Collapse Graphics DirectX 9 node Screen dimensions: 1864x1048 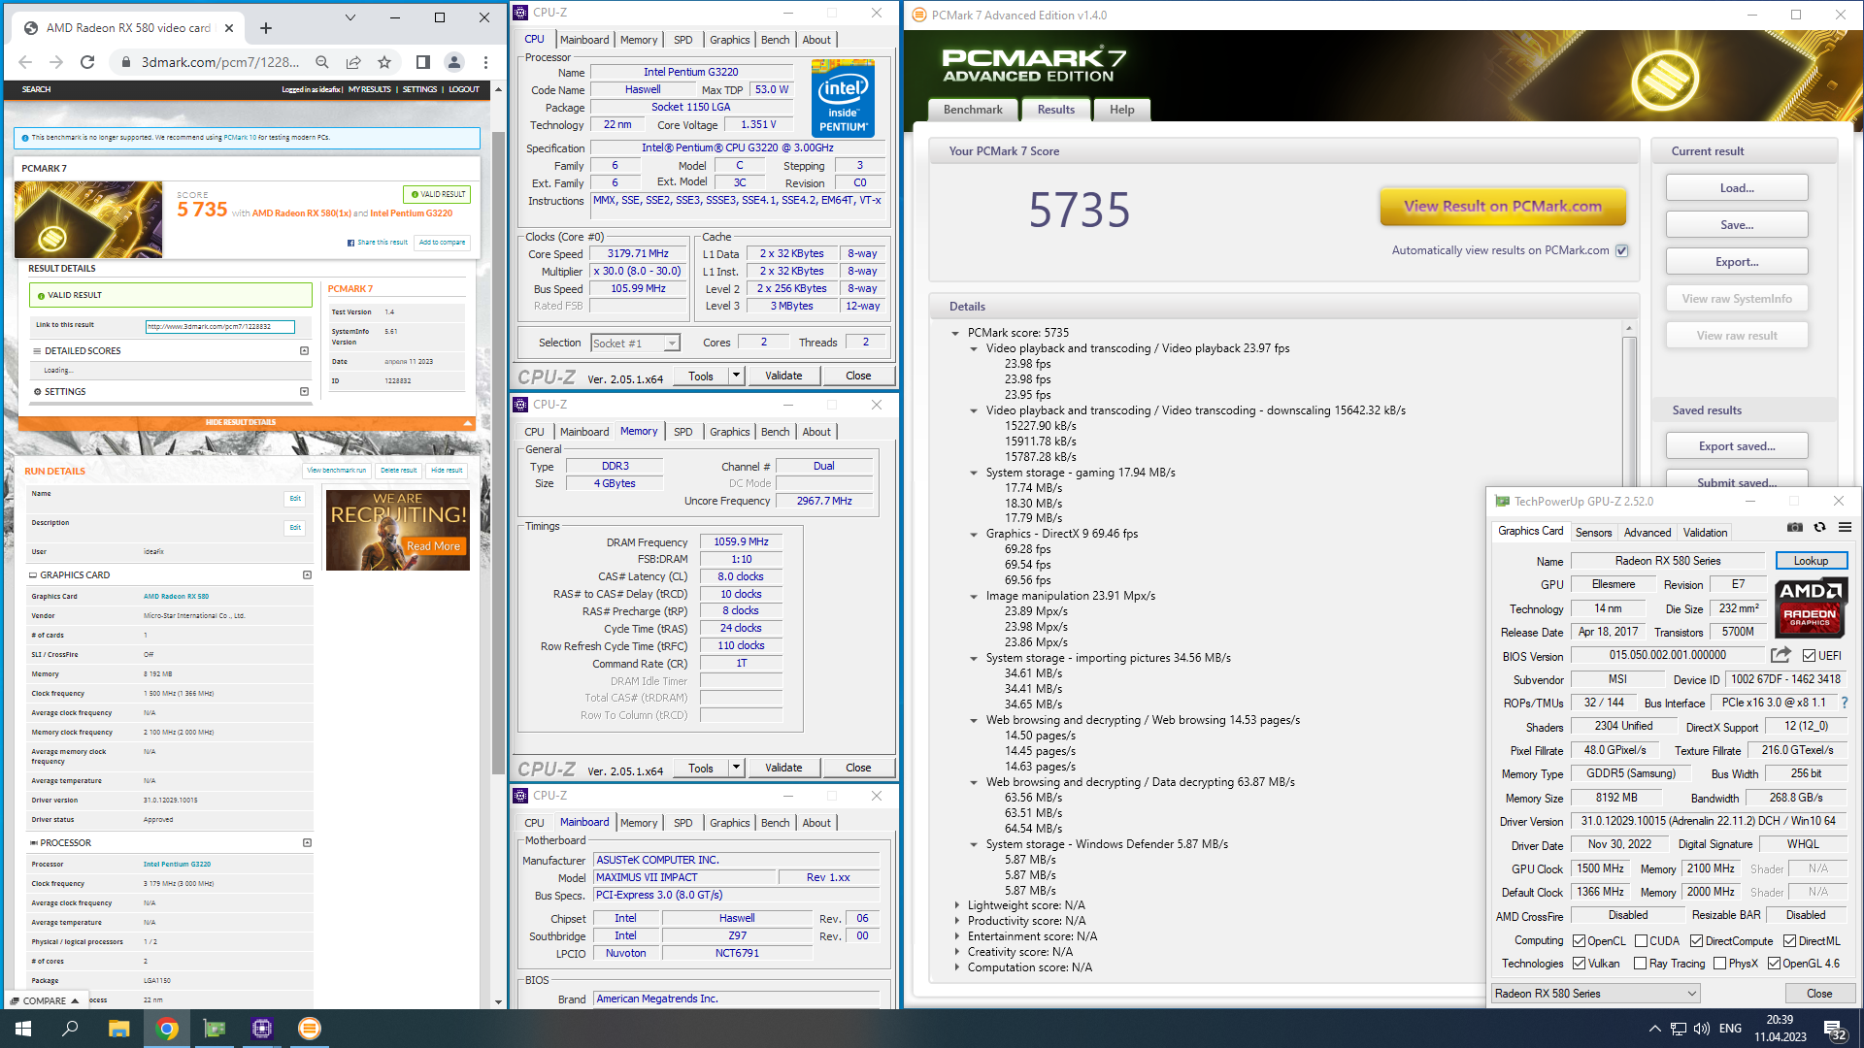click(x=974, y=534)
